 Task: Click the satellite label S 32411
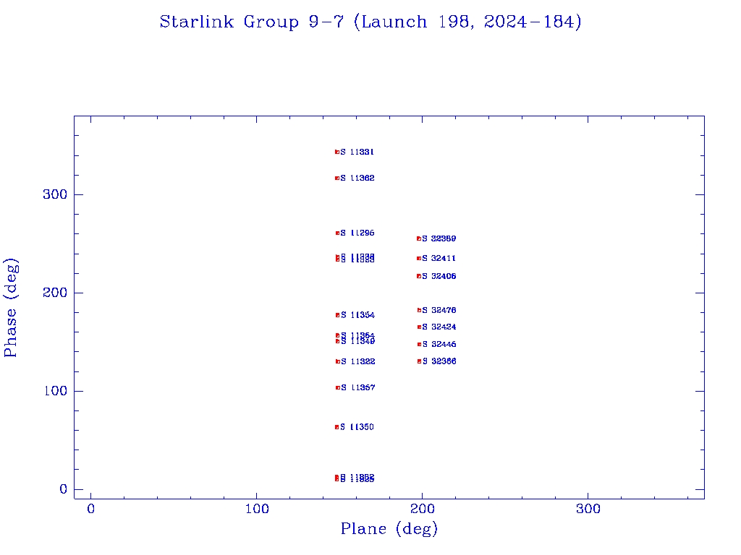coord(439,258)
